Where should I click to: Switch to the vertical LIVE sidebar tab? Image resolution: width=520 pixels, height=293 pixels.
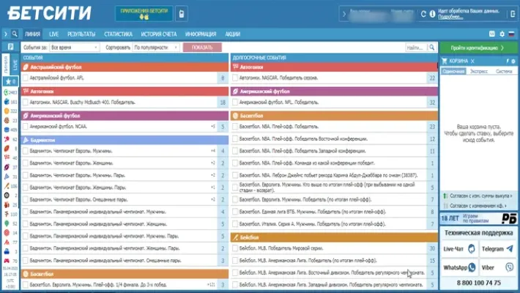coord(15,64)
